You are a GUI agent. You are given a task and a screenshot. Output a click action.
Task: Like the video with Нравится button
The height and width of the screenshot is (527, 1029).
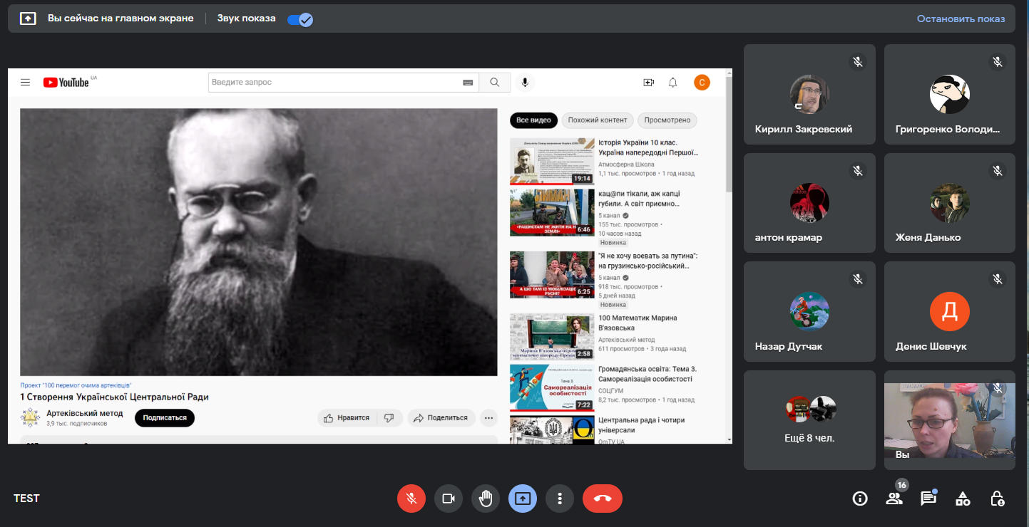347,418
